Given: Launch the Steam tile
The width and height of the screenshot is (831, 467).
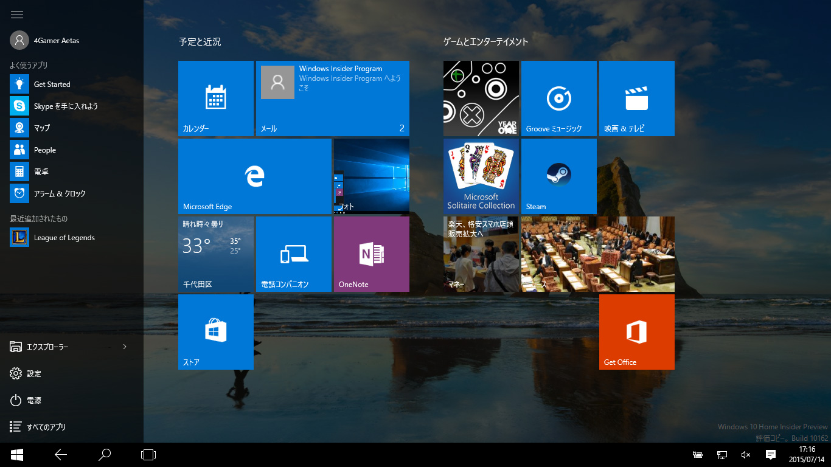Looking at the screenshot, I should click(558, 176).
